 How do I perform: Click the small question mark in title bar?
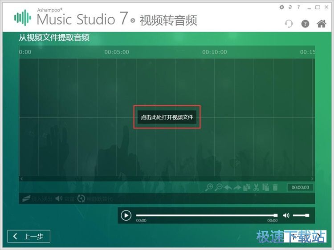coord(298,7)
